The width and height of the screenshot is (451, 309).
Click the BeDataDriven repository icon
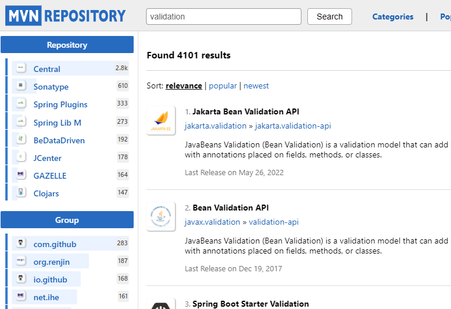point(21,139)
